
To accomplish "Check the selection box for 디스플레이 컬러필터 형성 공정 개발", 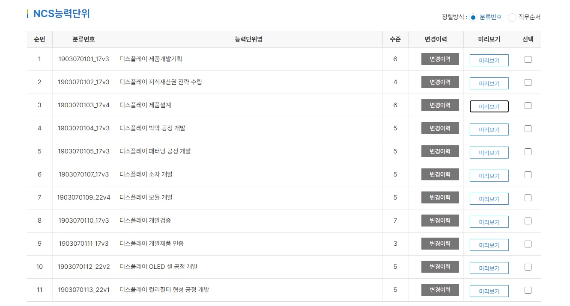I will coord(528,290).
